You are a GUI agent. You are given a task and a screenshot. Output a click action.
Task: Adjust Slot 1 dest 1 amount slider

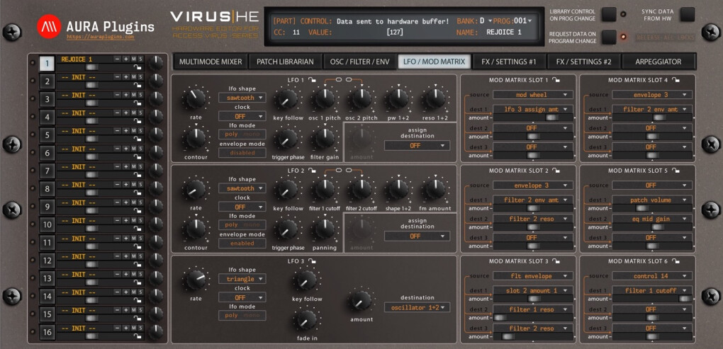point(533,118)
